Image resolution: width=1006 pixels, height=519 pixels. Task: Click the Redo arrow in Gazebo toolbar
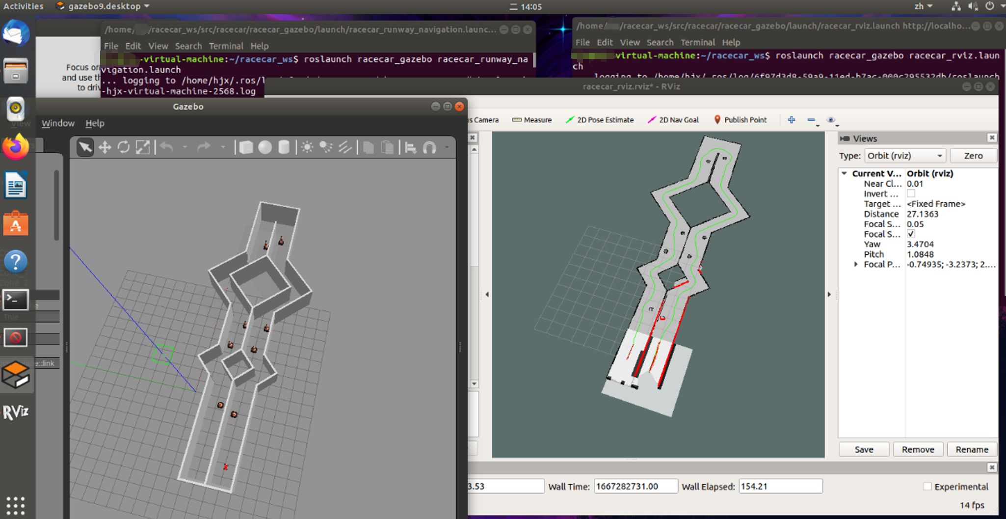click(204, 147)
